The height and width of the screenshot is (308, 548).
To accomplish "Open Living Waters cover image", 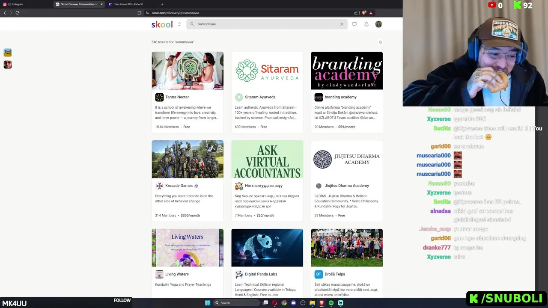I will 188,248.
